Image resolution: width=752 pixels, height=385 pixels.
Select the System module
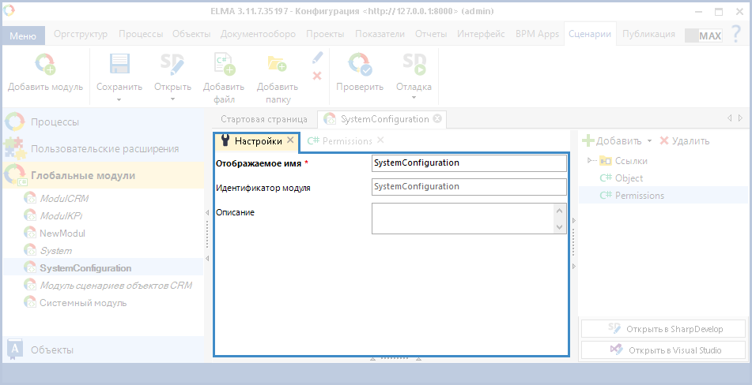coord(55,251)
